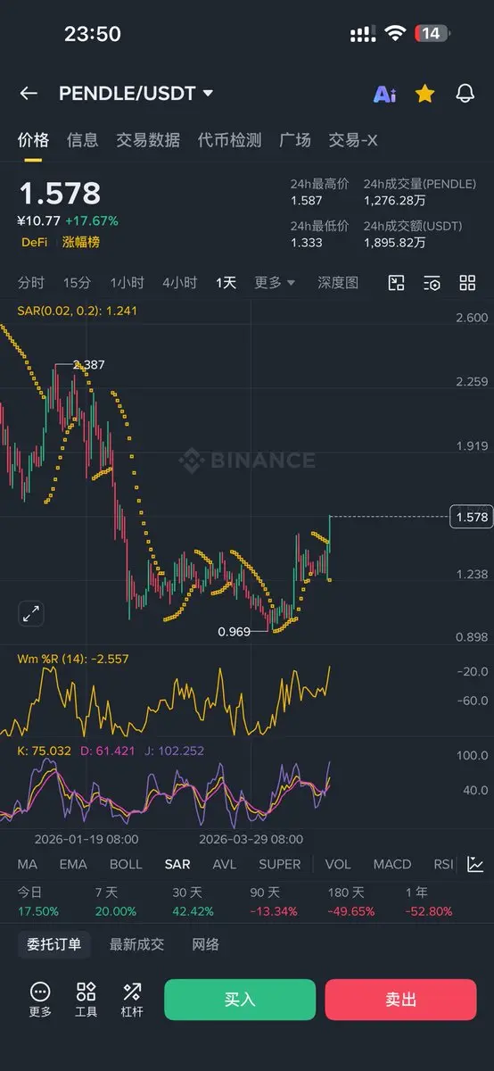Open the 代币检测 tab
This screenshot has width=494, height=1071.
click(229, 140)
